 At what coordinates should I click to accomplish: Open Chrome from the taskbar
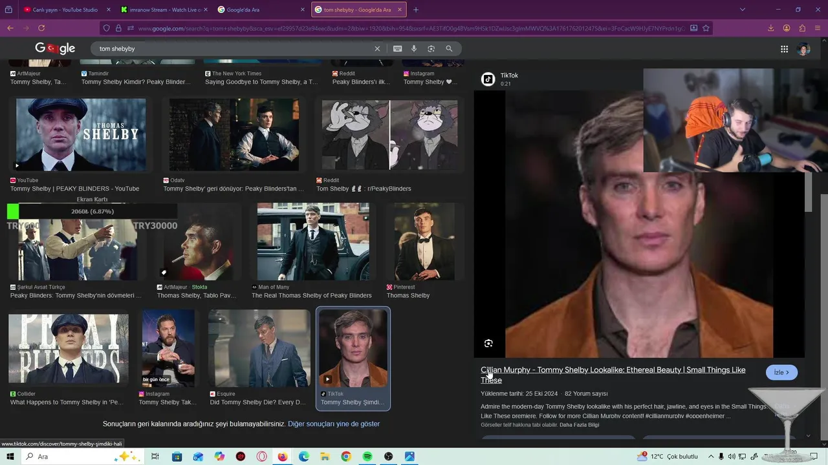(x=346, y=457)
